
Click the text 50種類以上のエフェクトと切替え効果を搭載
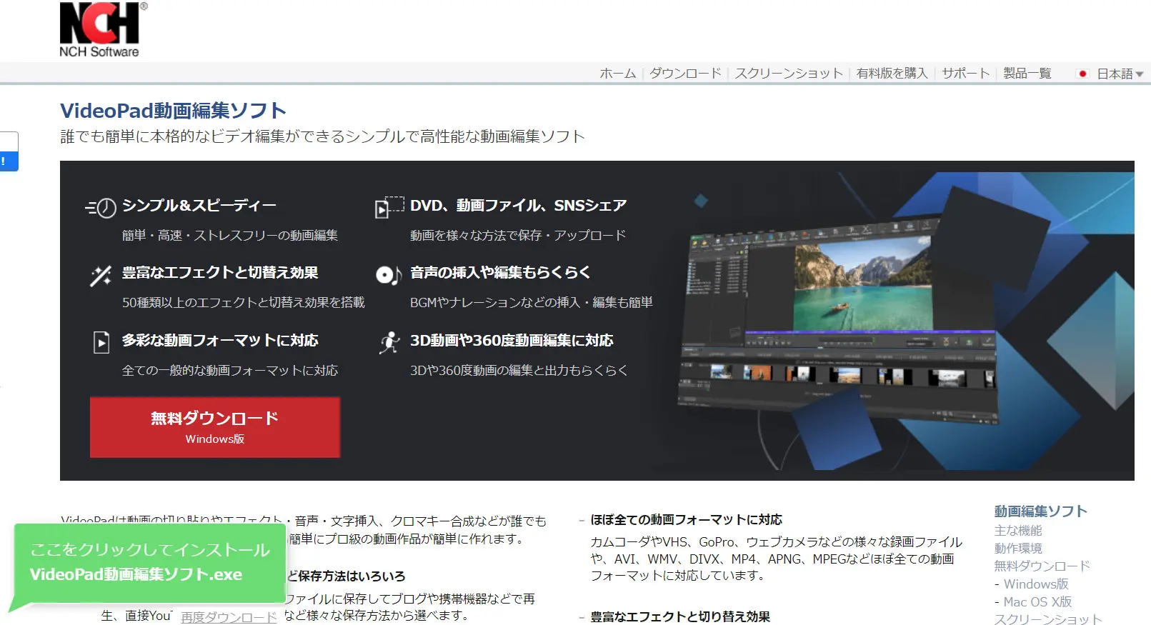coord(244,303)
